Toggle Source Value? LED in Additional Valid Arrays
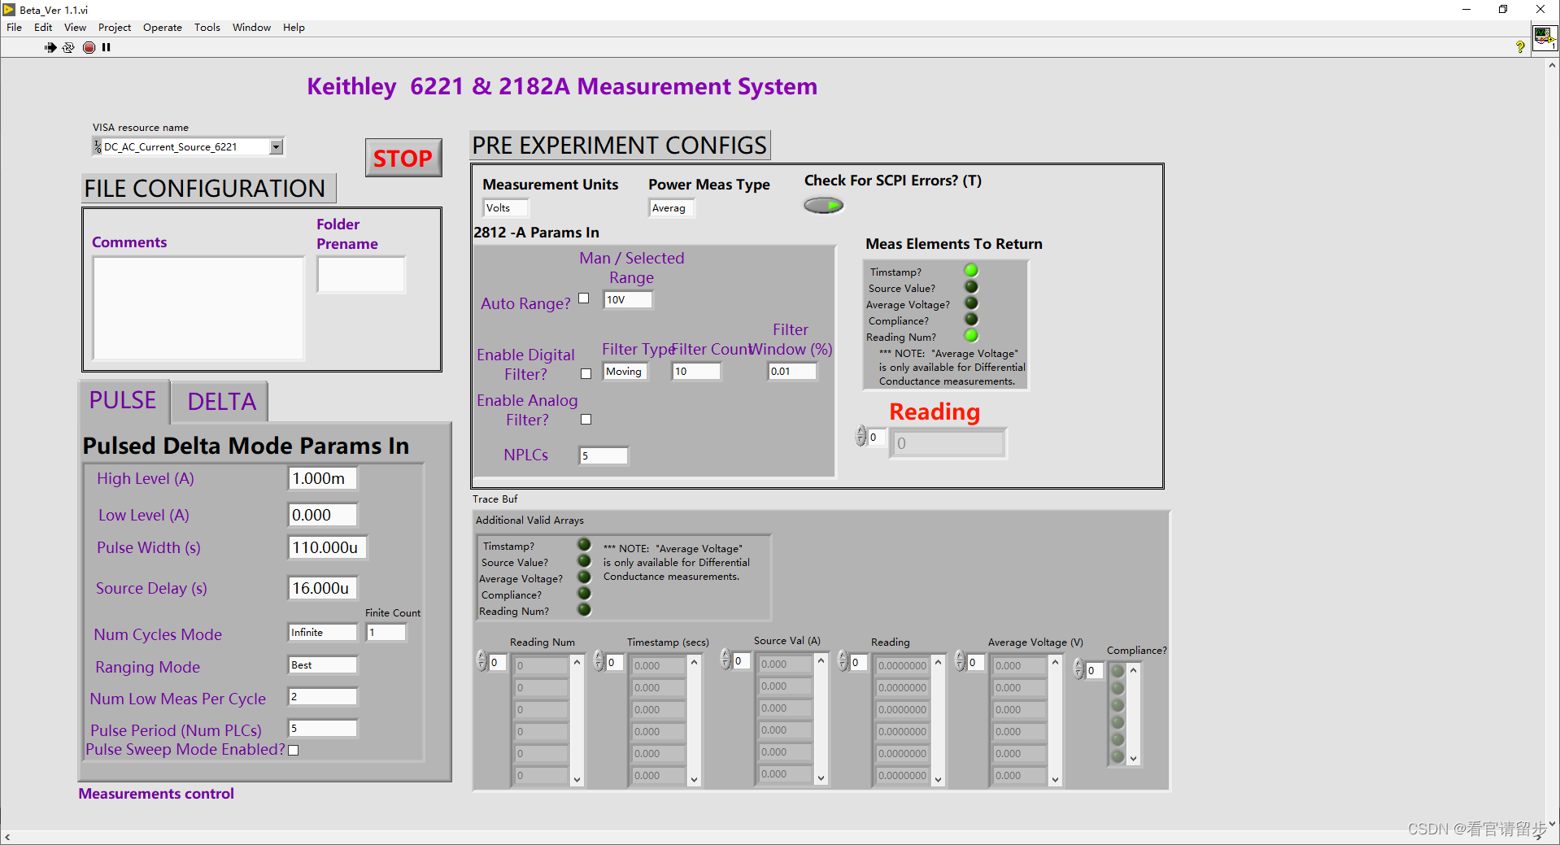 coord(584,560)
